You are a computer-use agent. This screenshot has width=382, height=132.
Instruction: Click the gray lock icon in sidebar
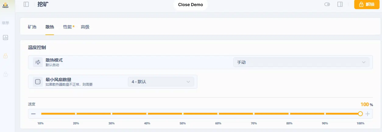coord(5,74)
